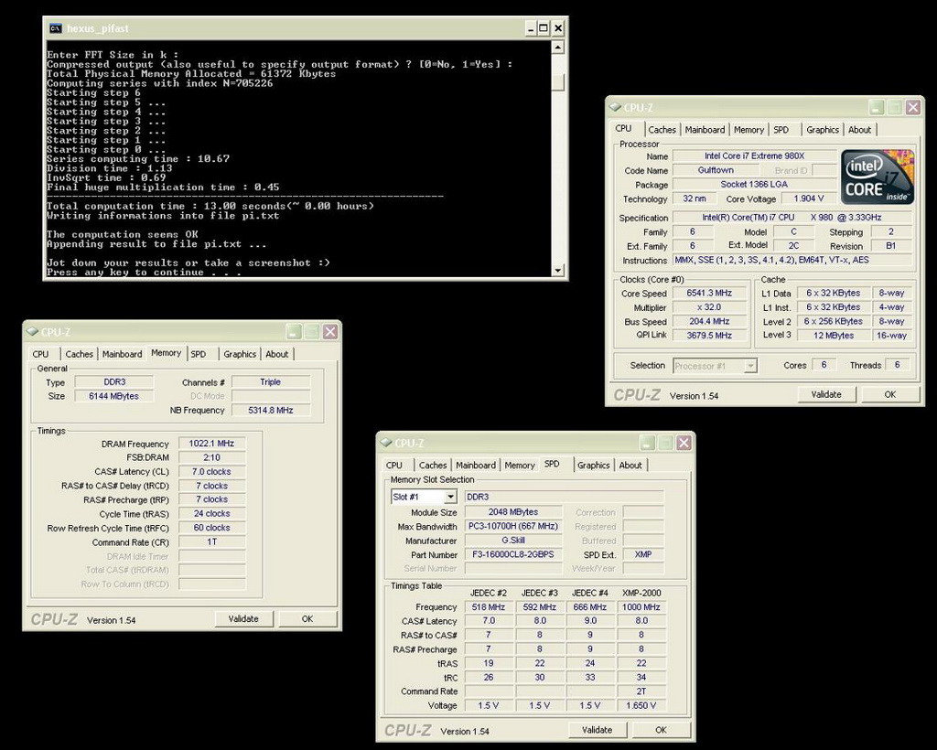
Task: Close the hexus_pifast console window
Action: click(557, 28)
